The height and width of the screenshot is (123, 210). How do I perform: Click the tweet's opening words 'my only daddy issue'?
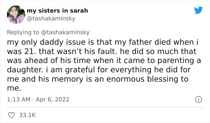pos(37,42)
